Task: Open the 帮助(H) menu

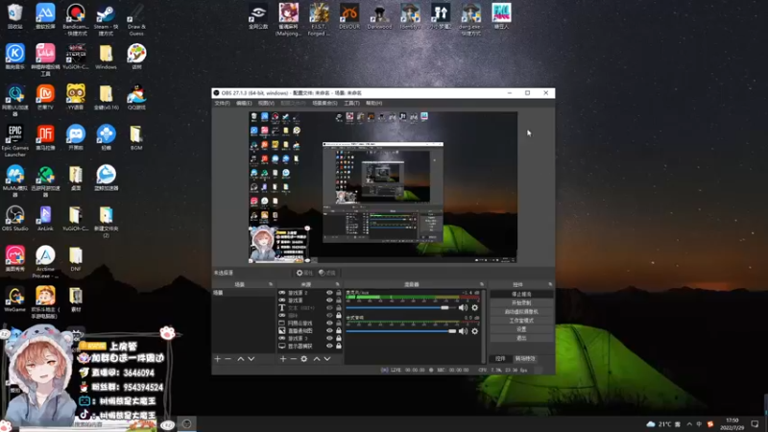Action: (373, 104)
